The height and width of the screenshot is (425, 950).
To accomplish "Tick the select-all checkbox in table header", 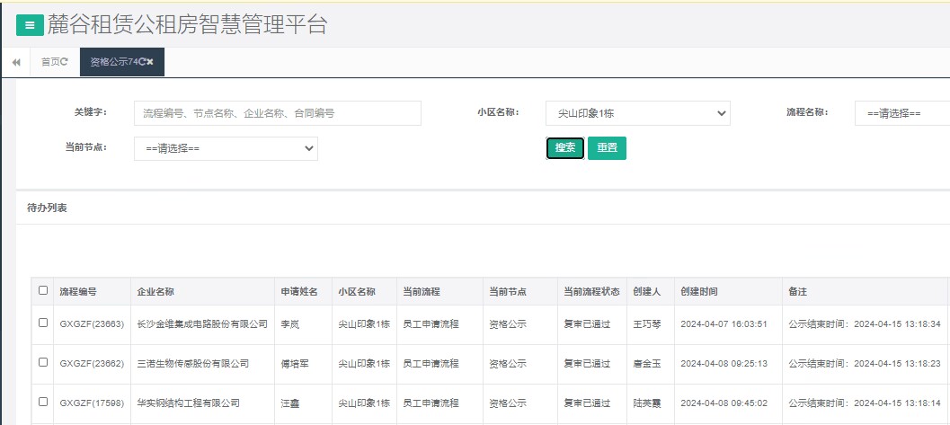I will click(43, 290).
